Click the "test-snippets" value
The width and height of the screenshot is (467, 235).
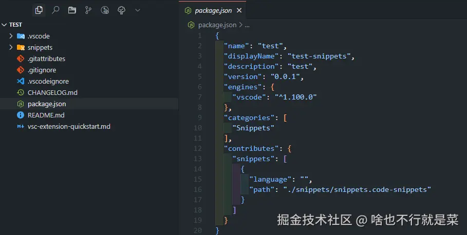tap(319, 56)
